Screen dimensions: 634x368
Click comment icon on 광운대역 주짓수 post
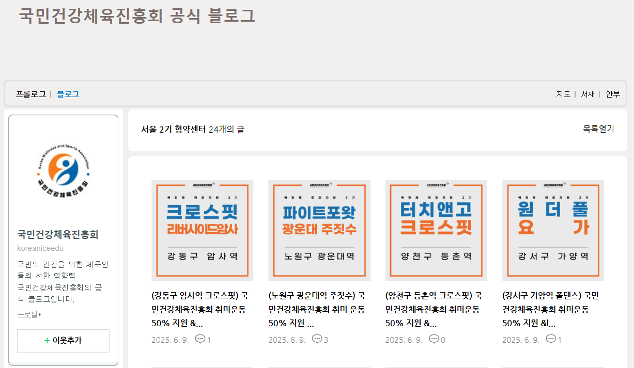click(x=317, y=339)
